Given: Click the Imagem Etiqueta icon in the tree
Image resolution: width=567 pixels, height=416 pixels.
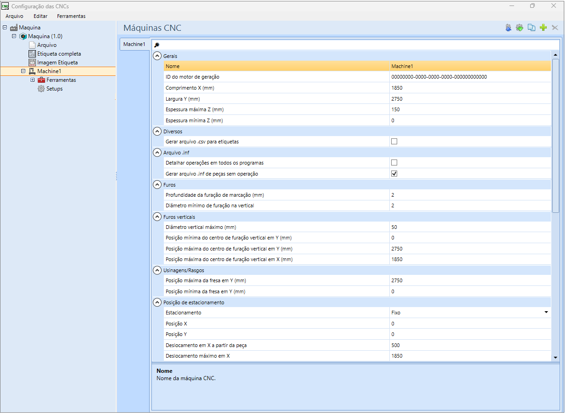Looking at the screenshot, I should coord(32,63).
